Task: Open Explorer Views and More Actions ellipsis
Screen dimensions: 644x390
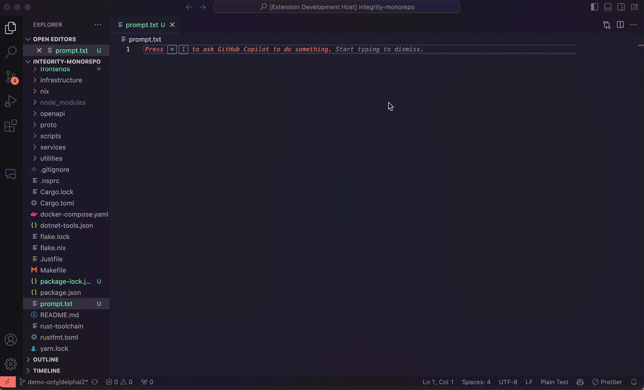Action: point(98,25)
